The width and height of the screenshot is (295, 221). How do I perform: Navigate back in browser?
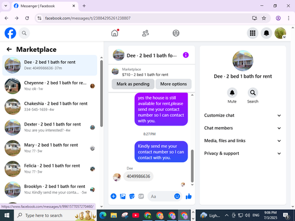pos(6,18)
